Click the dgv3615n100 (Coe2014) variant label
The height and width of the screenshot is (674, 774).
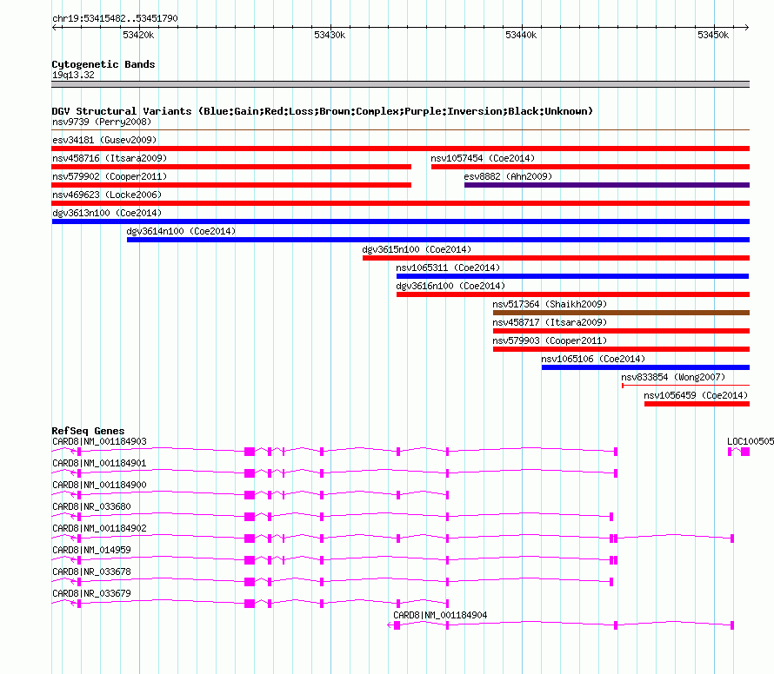point(417,249)
